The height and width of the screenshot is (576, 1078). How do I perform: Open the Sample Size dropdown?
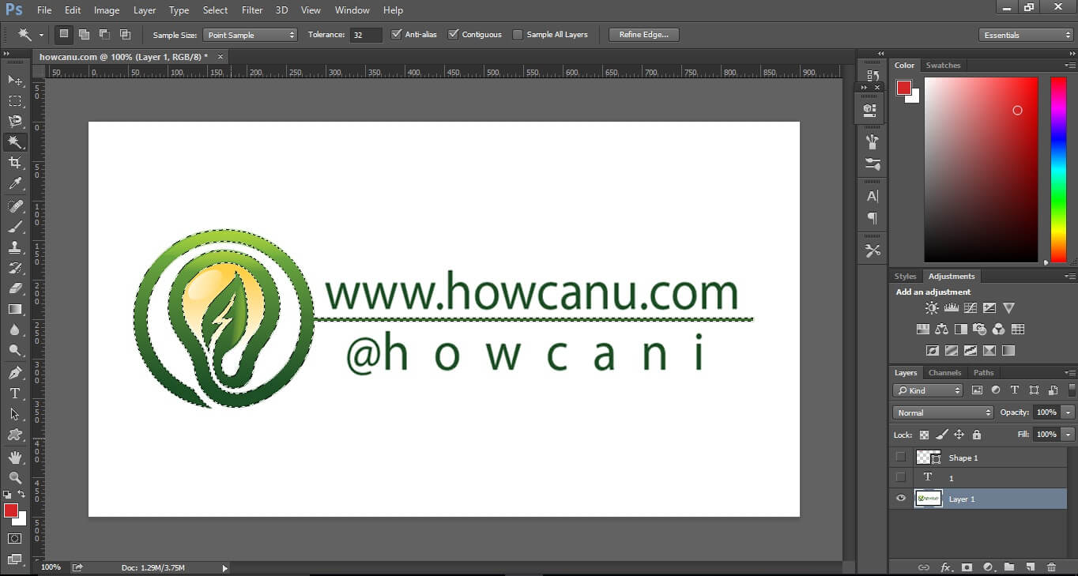(250, 35)
